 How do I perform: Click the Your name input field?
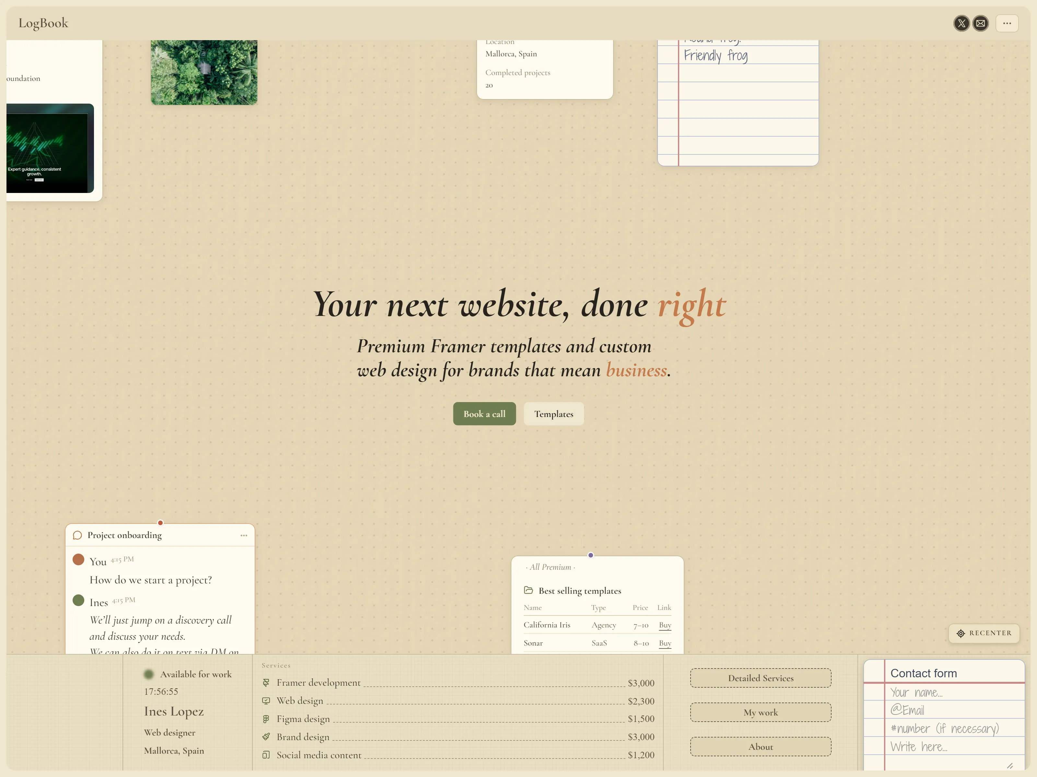tap(954, 692)
